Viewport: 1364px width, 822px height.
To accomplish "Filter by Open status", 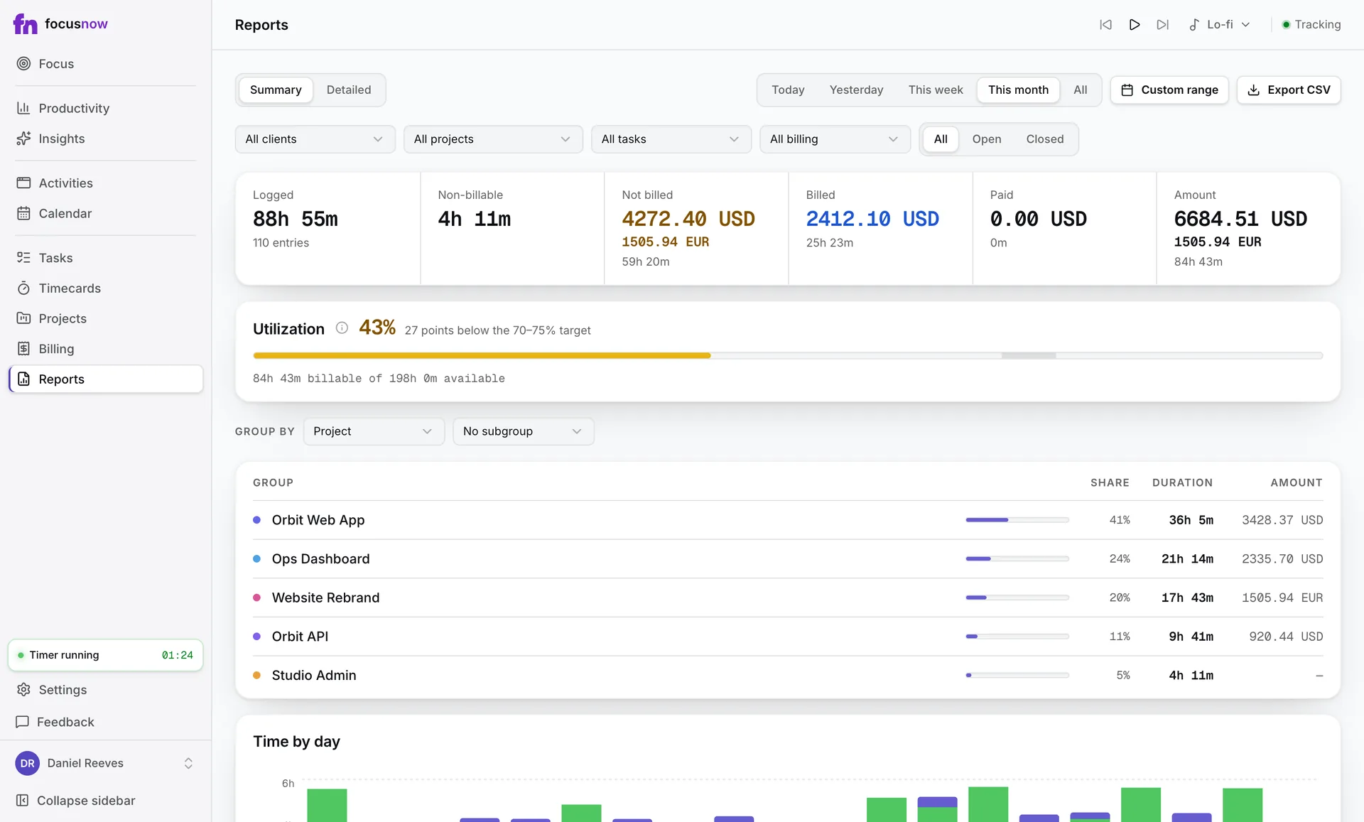I will [987, 139].
